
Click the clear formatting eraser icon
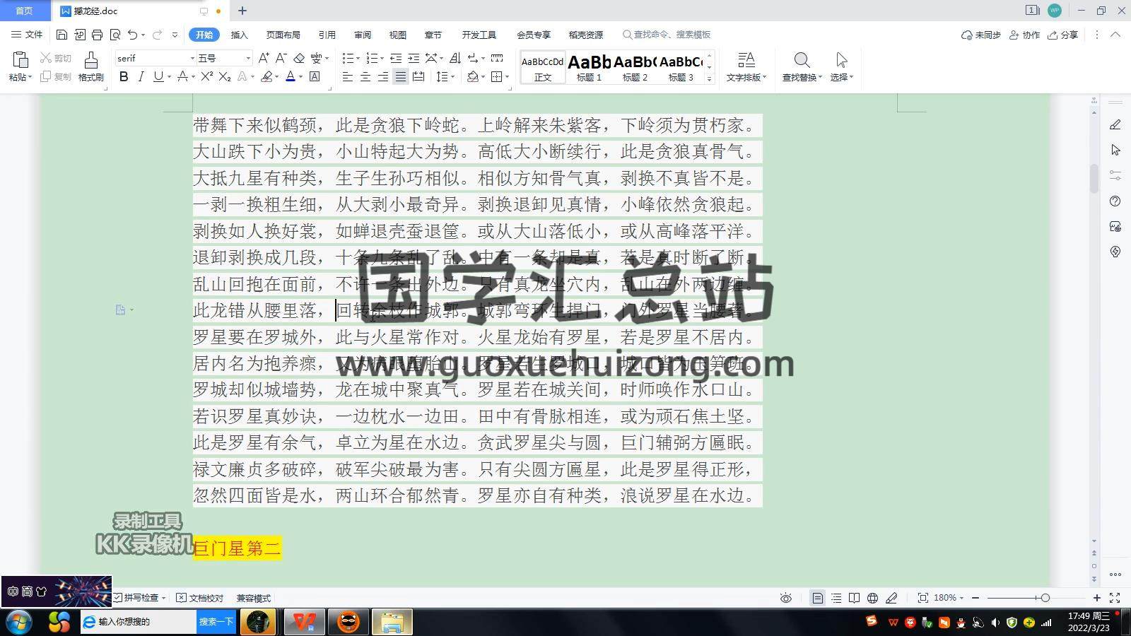pos(299,58)
